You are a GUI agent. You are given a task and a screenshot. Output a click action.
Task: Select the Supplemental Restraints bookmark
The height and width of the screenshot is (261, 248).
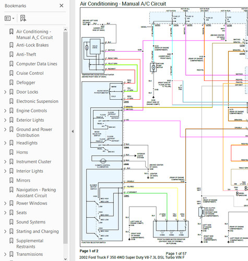[30, 244]
